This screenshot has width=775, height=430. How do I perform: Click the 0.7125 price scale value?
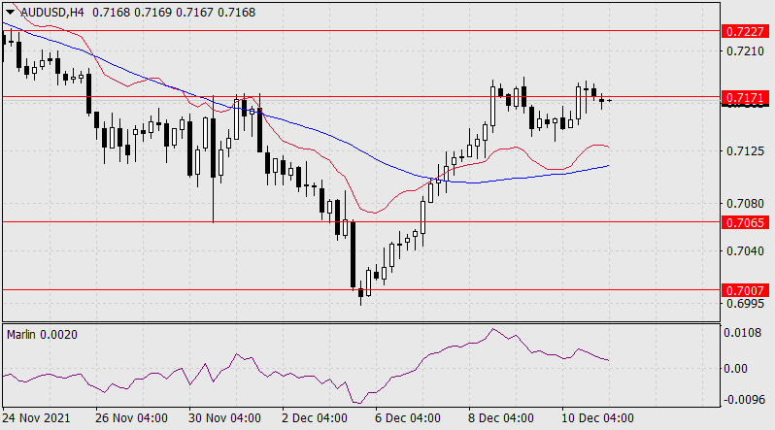click(x=745, y=150)
